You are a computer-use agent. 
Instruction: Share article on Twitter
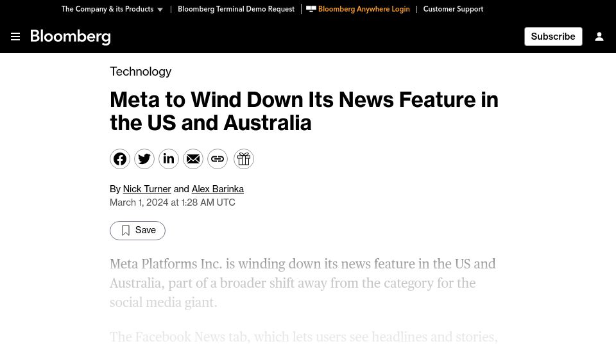point(144,159)
